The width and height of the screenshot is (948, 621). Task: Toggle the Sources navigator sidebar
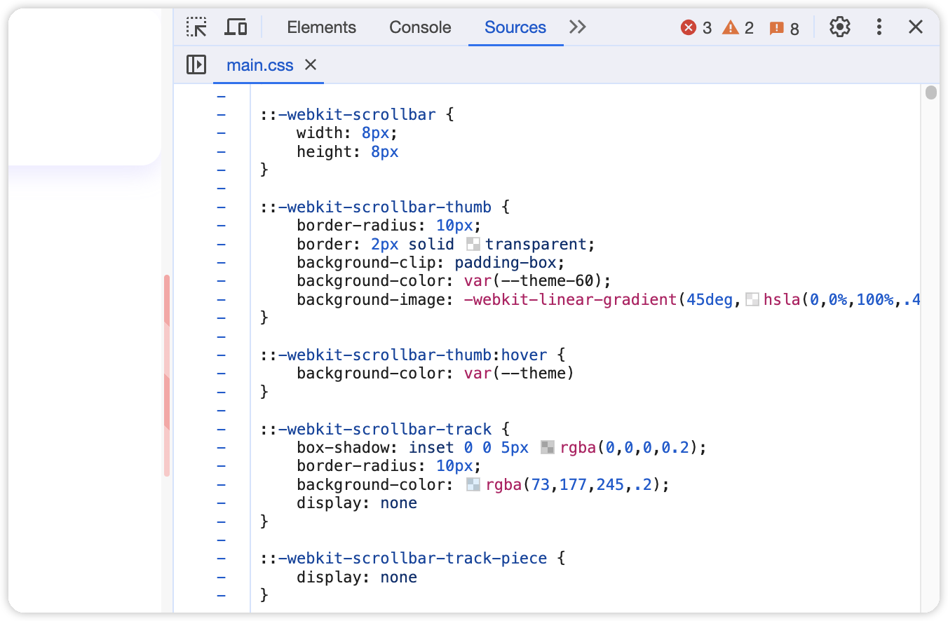coord(196,65)
